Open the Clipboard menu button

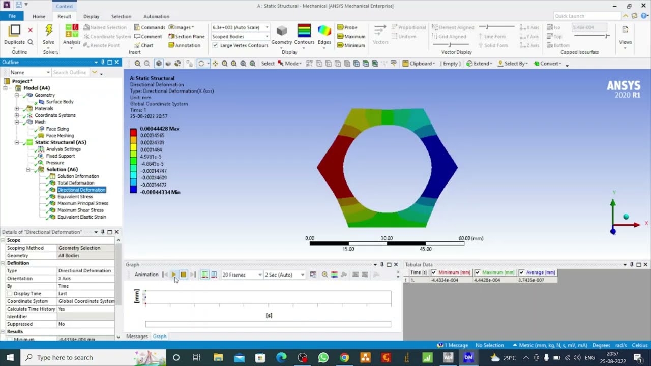click(419, 64)
